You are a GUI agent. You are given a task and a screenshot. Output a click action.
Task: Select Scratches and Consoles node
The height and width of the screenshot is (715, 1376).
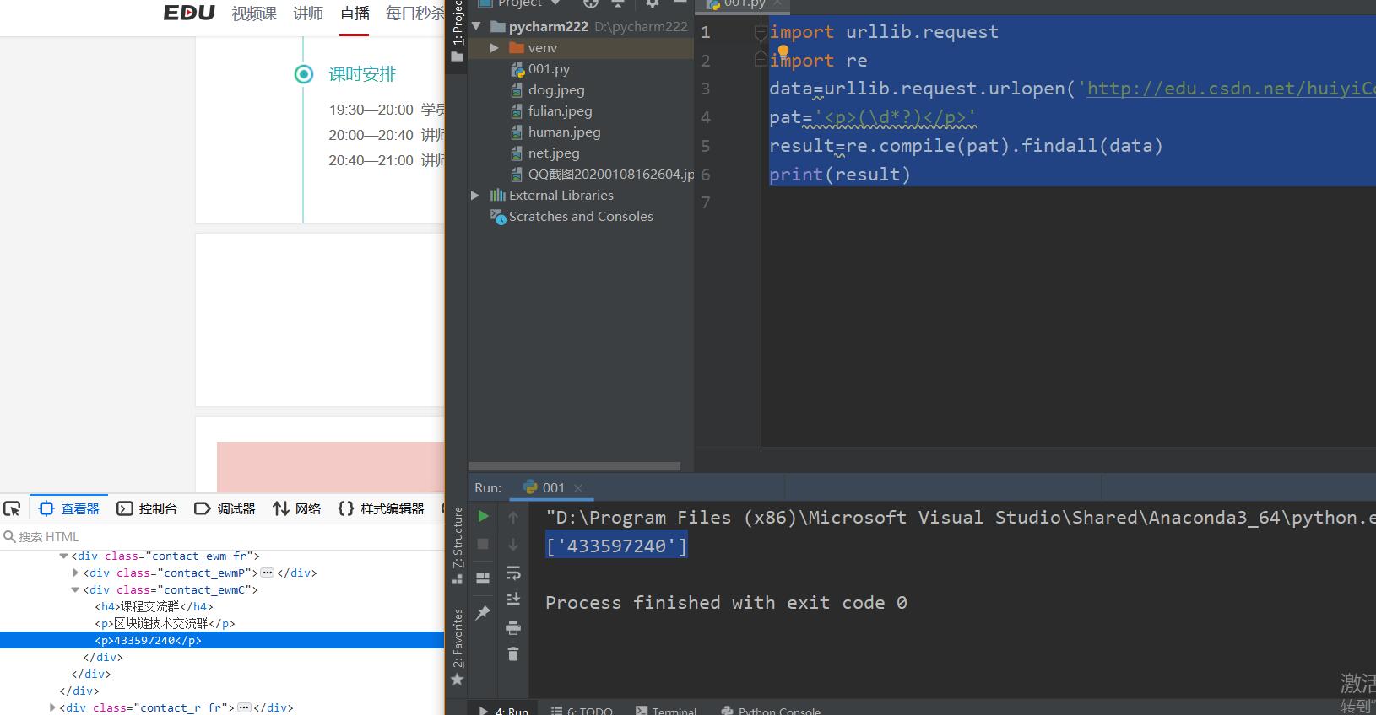(x=581, y=217)
